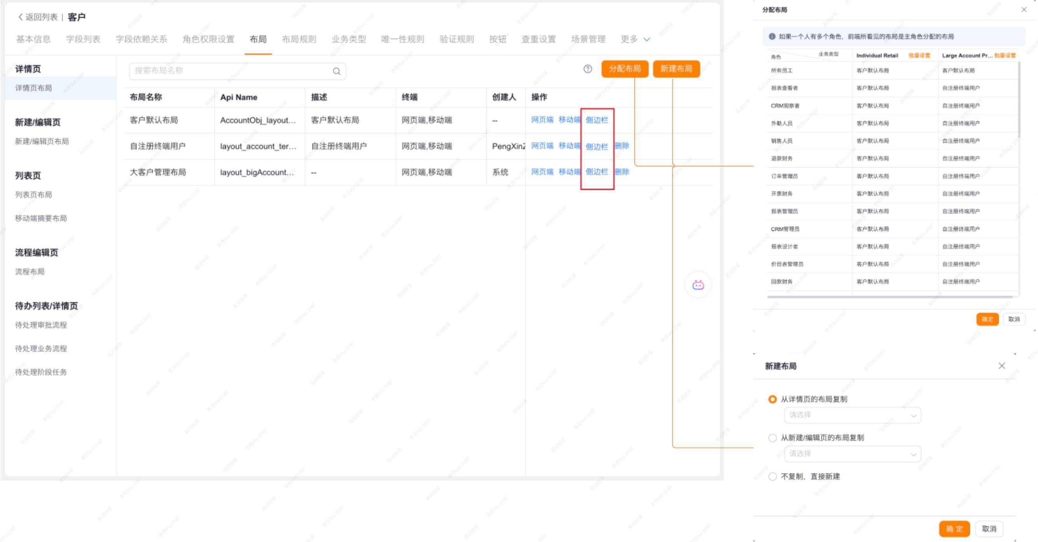Click the help question mark icon
1038x542 pixels.
point(587,69)
